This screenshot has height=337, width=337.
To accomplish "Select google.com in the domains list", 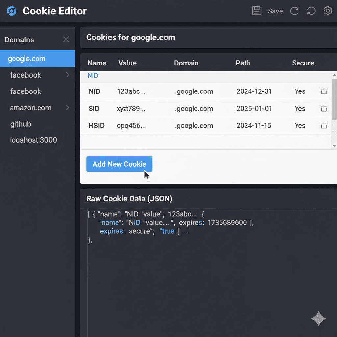I will tap(27, 59).
